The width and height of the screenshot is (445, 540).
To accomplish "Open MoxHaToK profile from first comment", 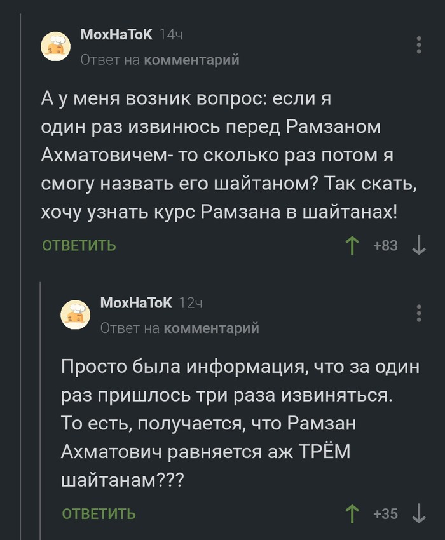I will pos(116,35).
